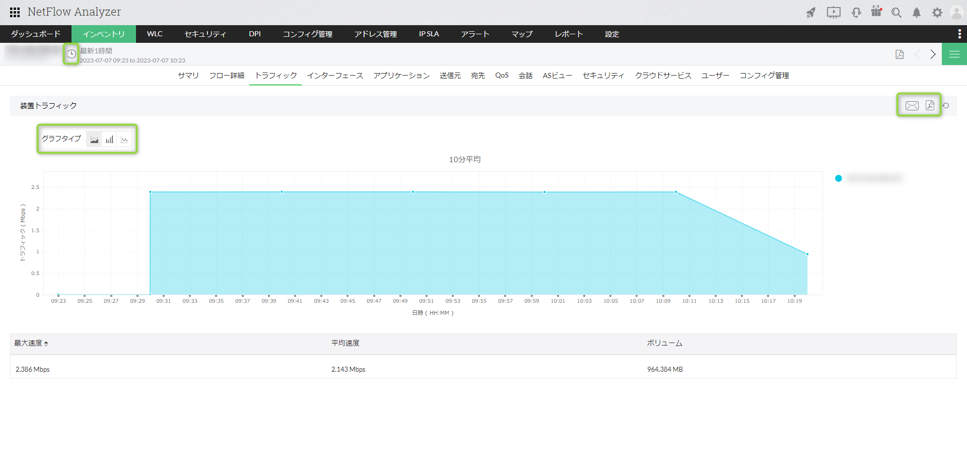
Task: Click the headset support icon
Action: pos(856,13)
